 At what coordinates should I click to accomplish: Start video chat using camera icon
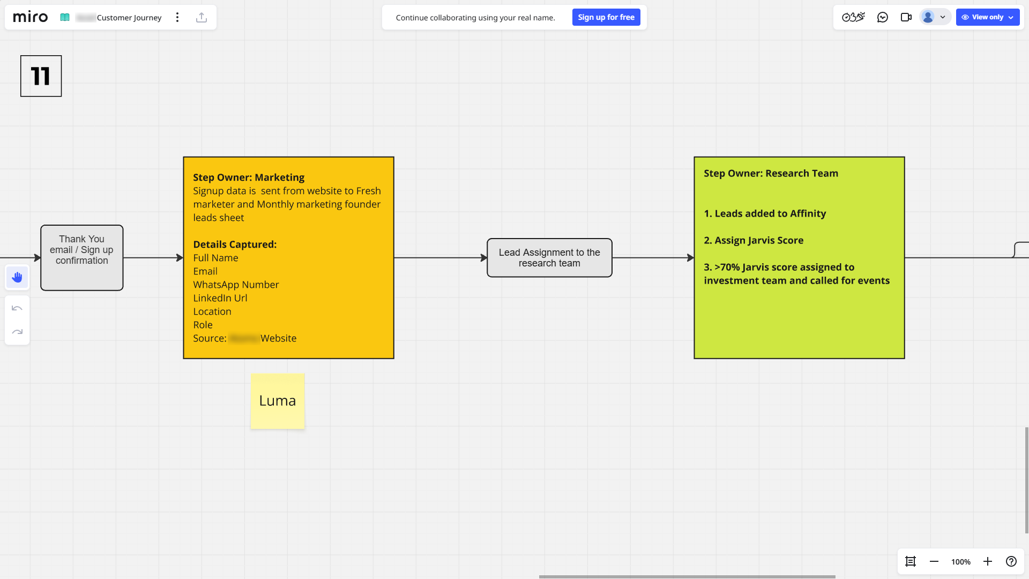click(x=906, y=17)
